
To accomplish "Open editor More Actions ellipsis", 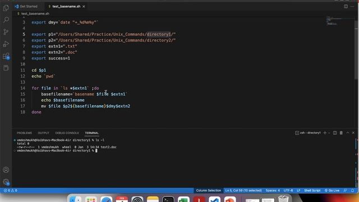I will (352, 6).
